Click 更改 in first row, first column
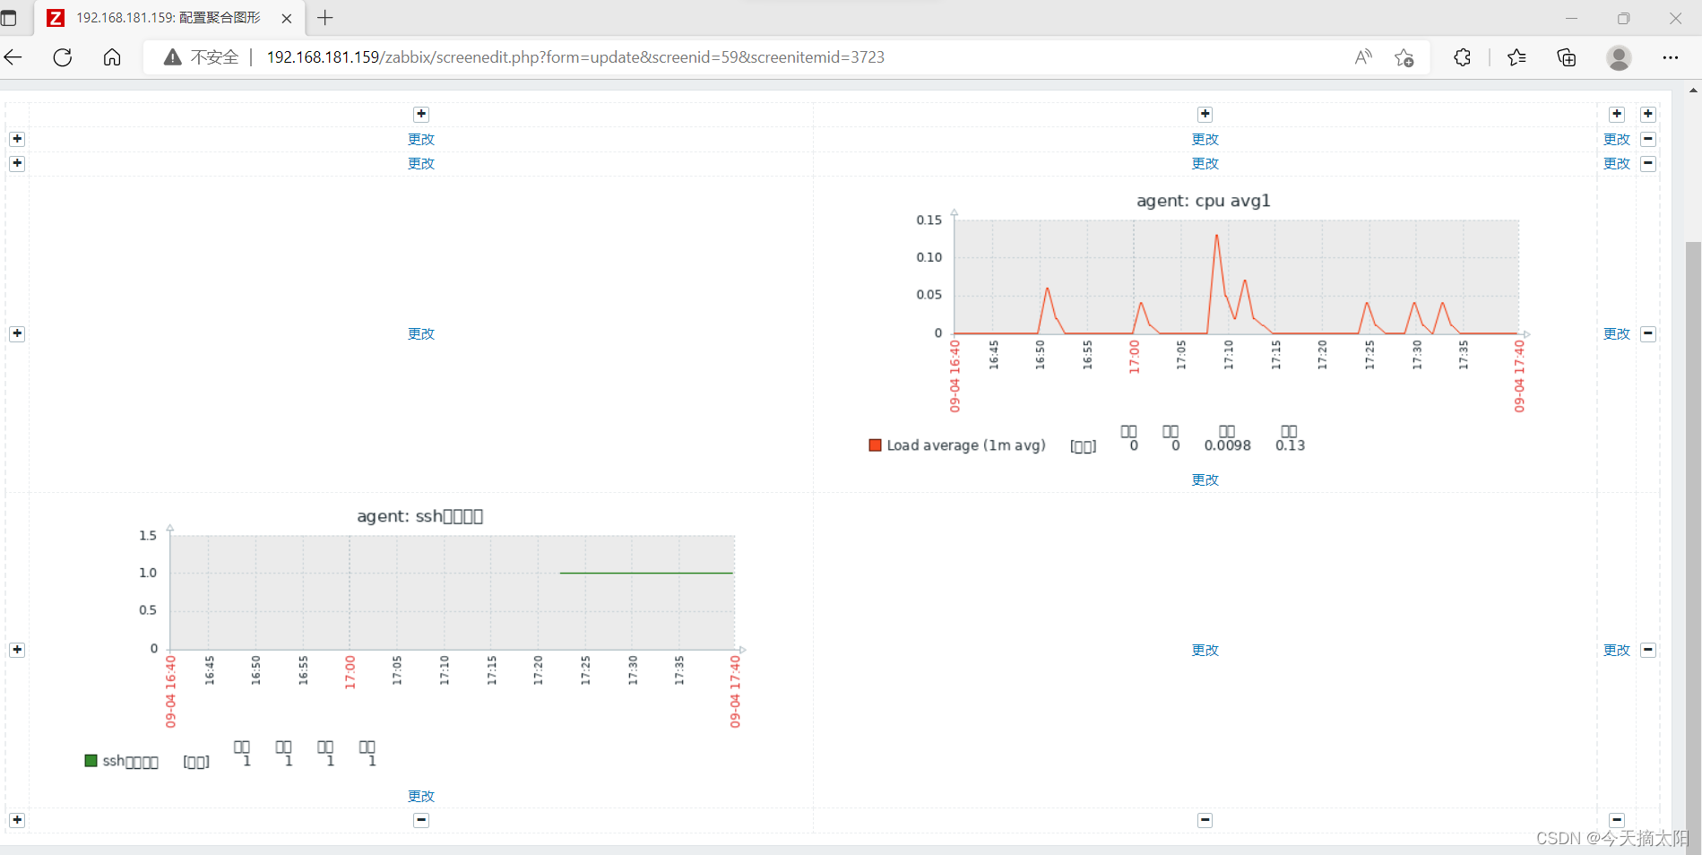 (x=421, y=139)
